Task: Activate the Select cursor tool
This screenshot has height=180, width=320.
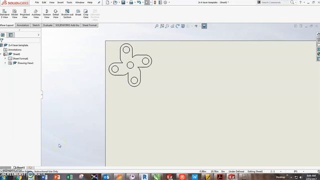Action: point(147,2)
